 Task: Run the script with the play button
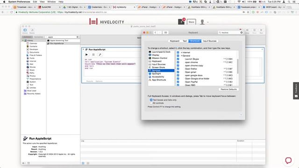click(x=86, y=55)
